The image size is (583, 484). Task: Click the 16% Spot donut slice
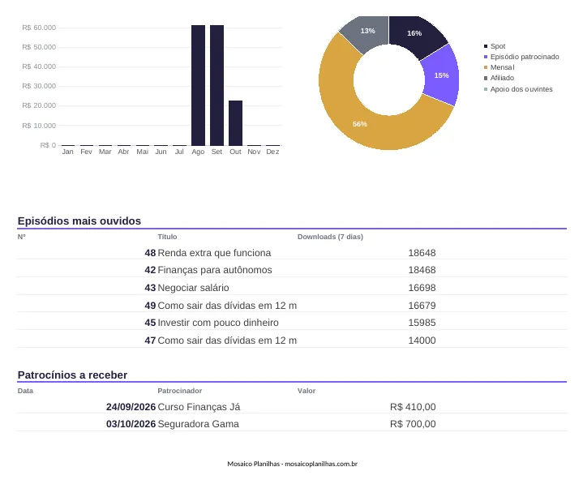tap(416, 34)
